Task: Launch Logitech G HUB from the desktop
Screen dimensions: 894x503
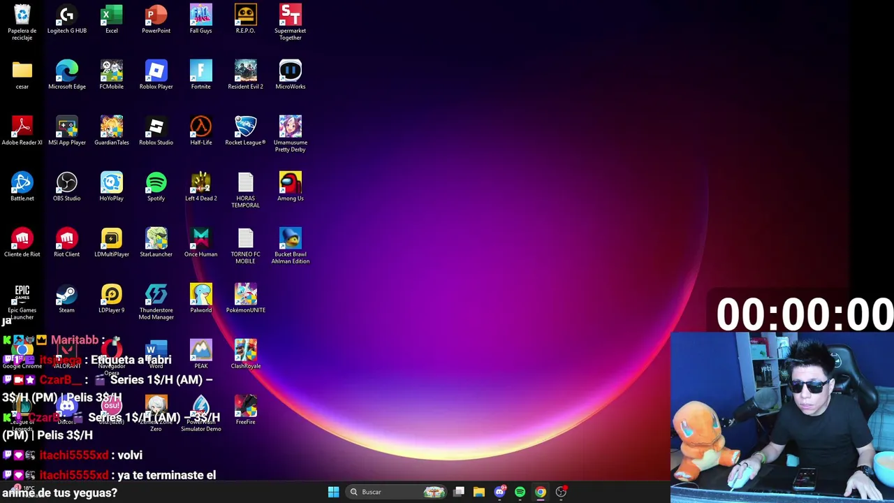Action: pos(67,19)
